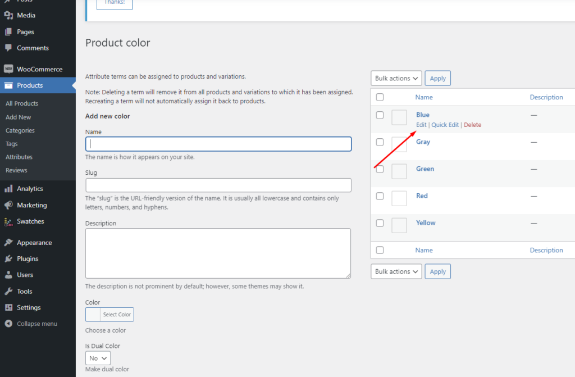
Task: Click the Settings sliders icon
Action: (x=8, y=308)
